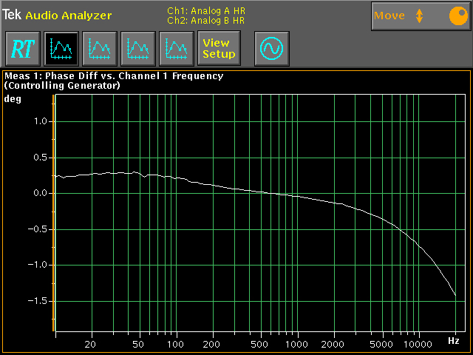This screenshot has height=355, width=473.
Task: Select the fourth measurement graph icon
Action: [x=176, y=49]
